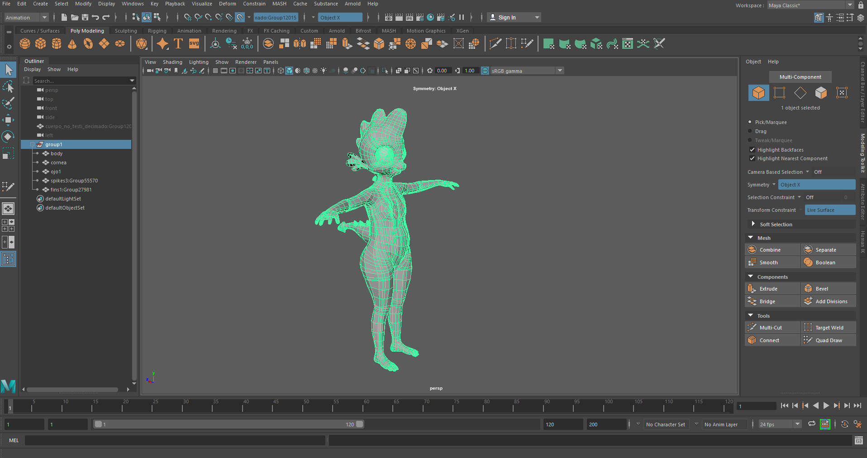Viewport: 867px width, 458px height.
Task: Select the Drag radio option
Action: pos(750,131)
